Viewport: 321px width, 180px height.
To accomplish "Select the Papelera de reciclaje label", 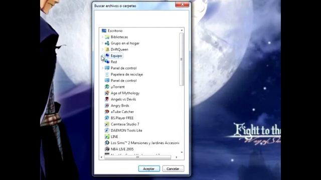I will pyautogui.click(x=127, y=74).
